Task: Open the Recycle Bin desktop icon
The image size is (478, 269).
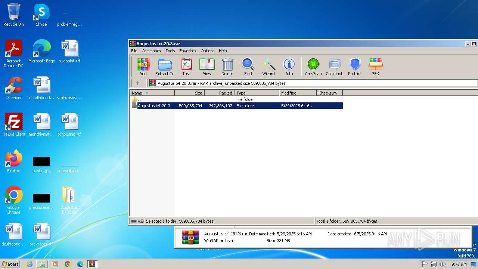Action: click(13, 15)
